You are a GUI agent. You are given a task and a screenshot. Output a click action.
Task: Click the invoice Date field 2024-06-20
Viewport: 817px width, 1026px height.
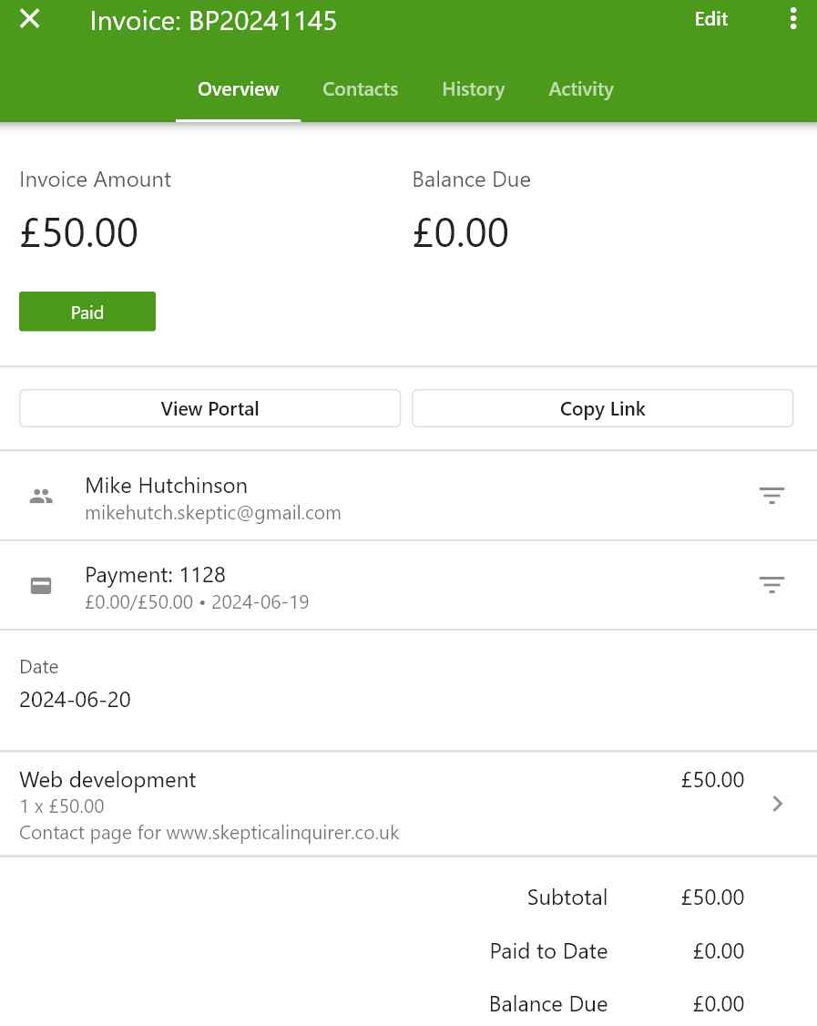tap(76, 700)
